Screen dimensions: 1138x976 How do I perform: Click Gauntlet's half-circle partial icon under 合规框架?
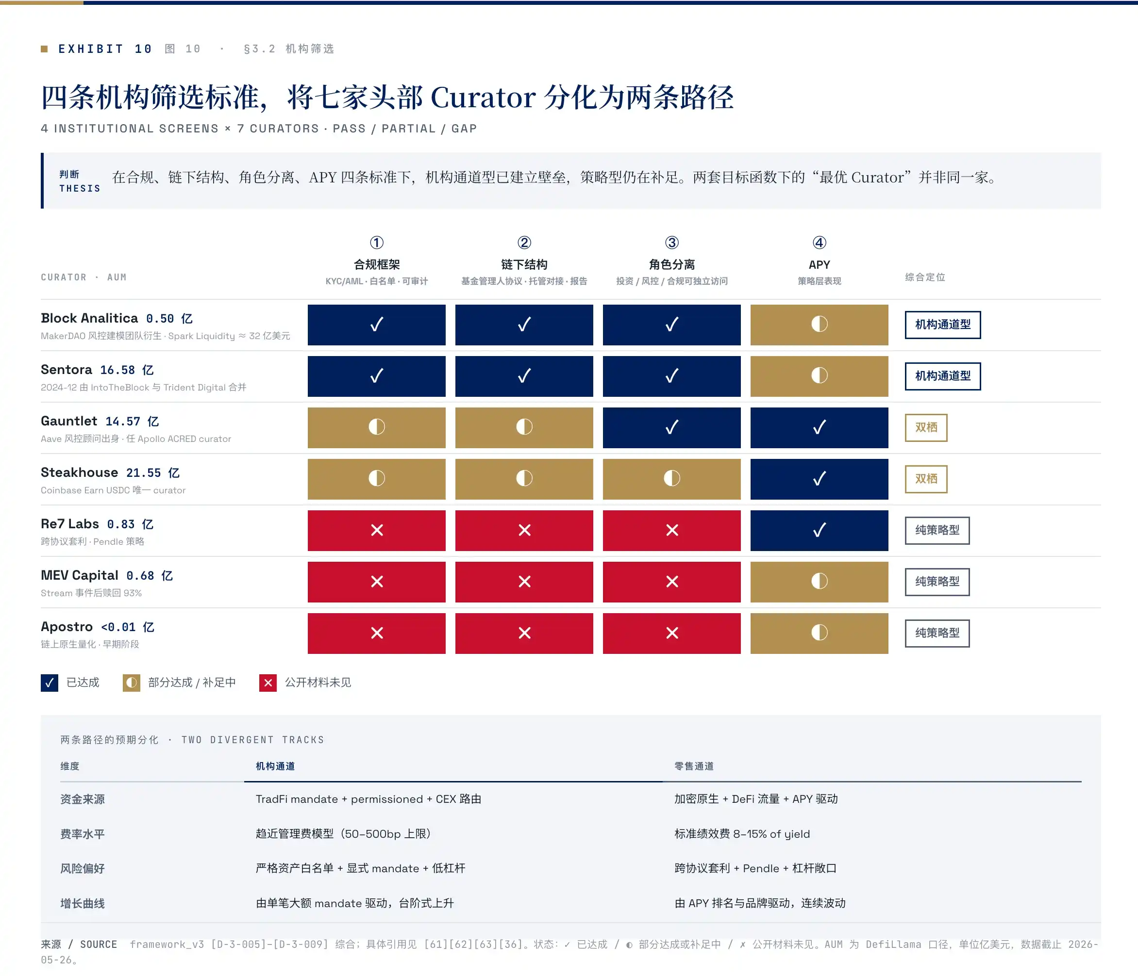click(376, 427)
